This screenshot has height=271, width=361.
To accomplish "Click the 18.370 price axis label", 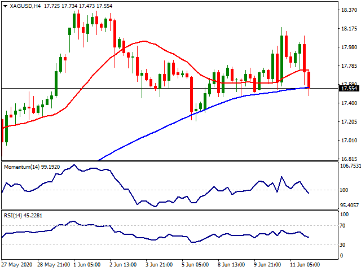I will tap(349, 10).
